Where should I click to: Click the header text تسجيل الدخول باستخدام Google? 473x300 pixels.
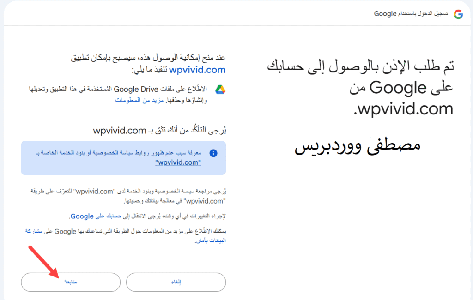coord(411,13)
